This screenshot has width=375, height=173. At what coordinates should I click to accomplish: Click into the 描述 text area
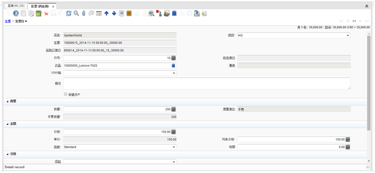[207, 84]
